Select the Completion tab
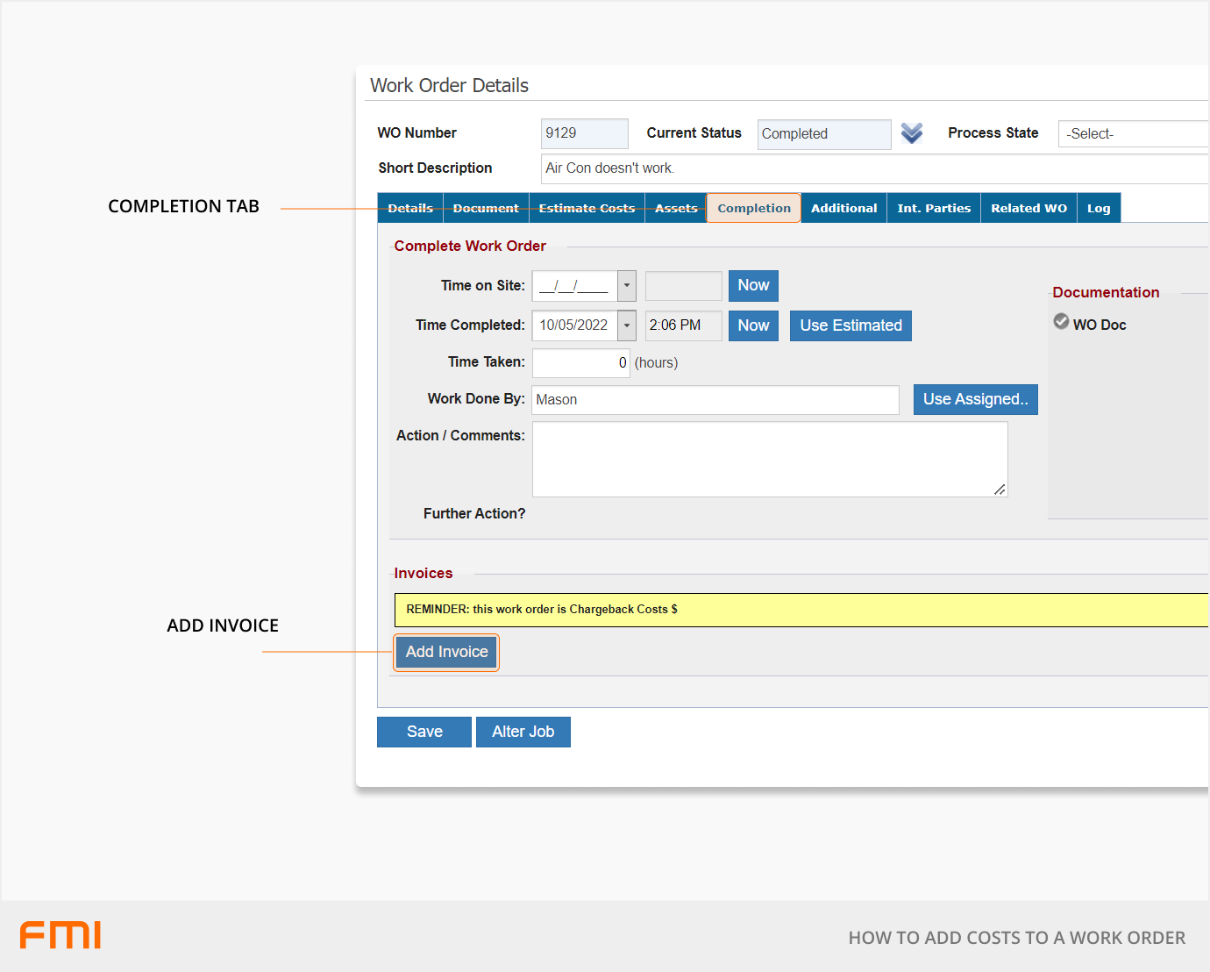 tap(754, 208)
